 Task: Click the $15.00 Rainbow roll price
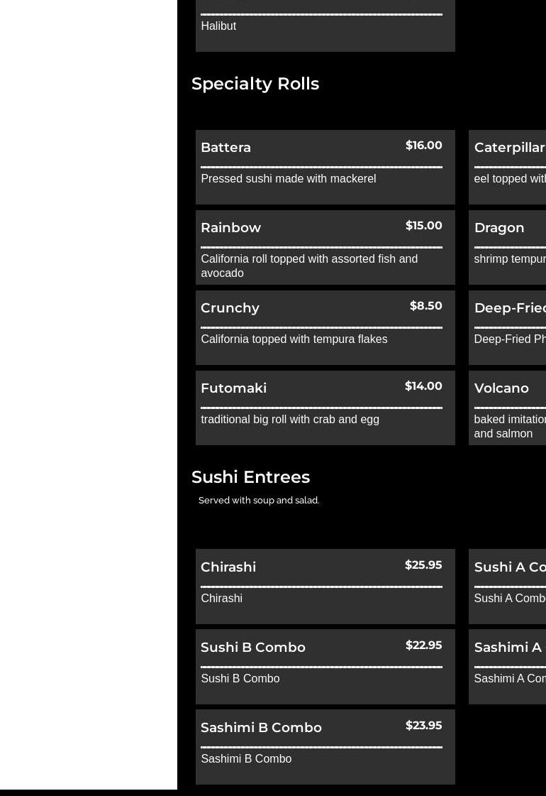tap(423, 226)
